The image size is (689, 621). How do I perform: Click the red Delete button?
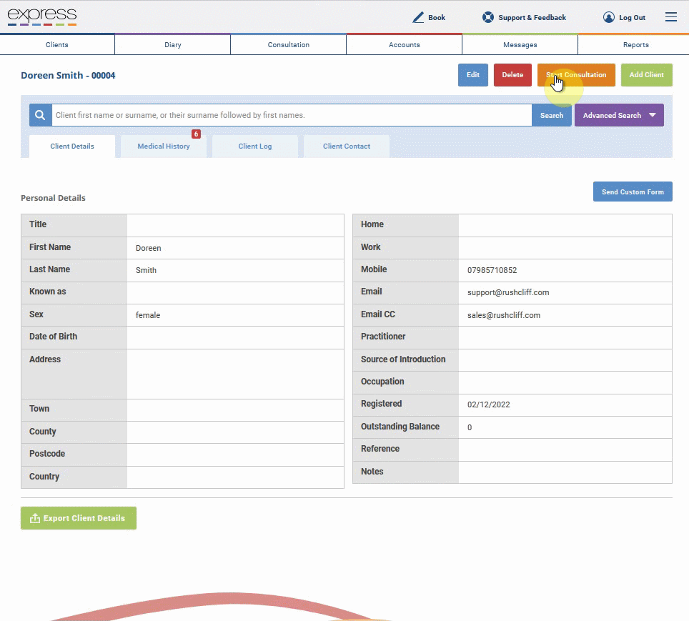(x=512, y=75)
